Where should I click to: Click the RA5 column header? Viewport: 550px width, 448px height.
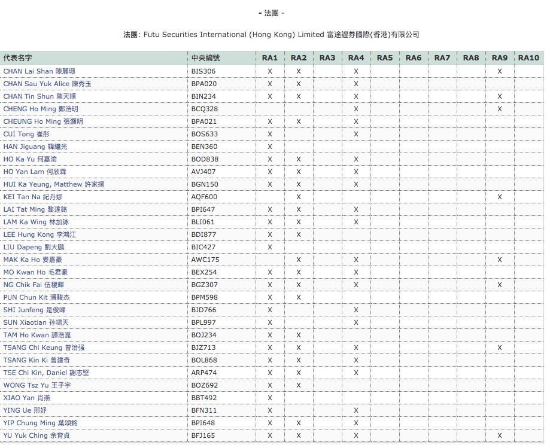click(385, 58)
